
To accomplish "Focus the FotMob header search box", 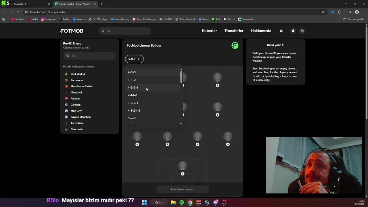I will click(125, 31).
